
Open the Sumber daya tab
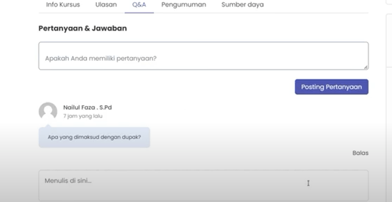(x=242, y=5)
